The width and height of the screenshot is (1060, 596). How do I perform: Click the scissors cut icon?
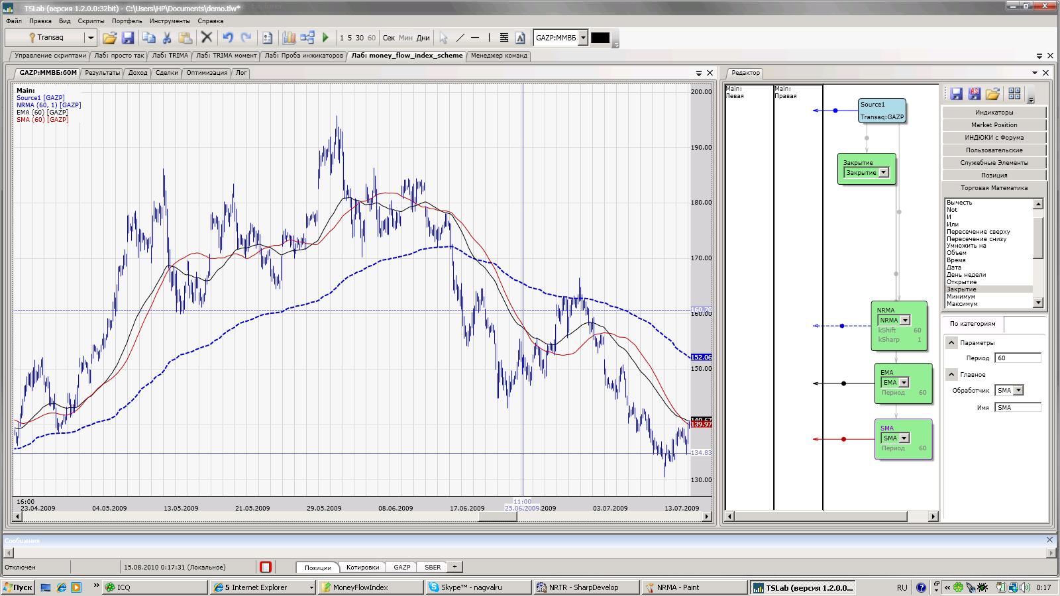click(x=167, y=38)
